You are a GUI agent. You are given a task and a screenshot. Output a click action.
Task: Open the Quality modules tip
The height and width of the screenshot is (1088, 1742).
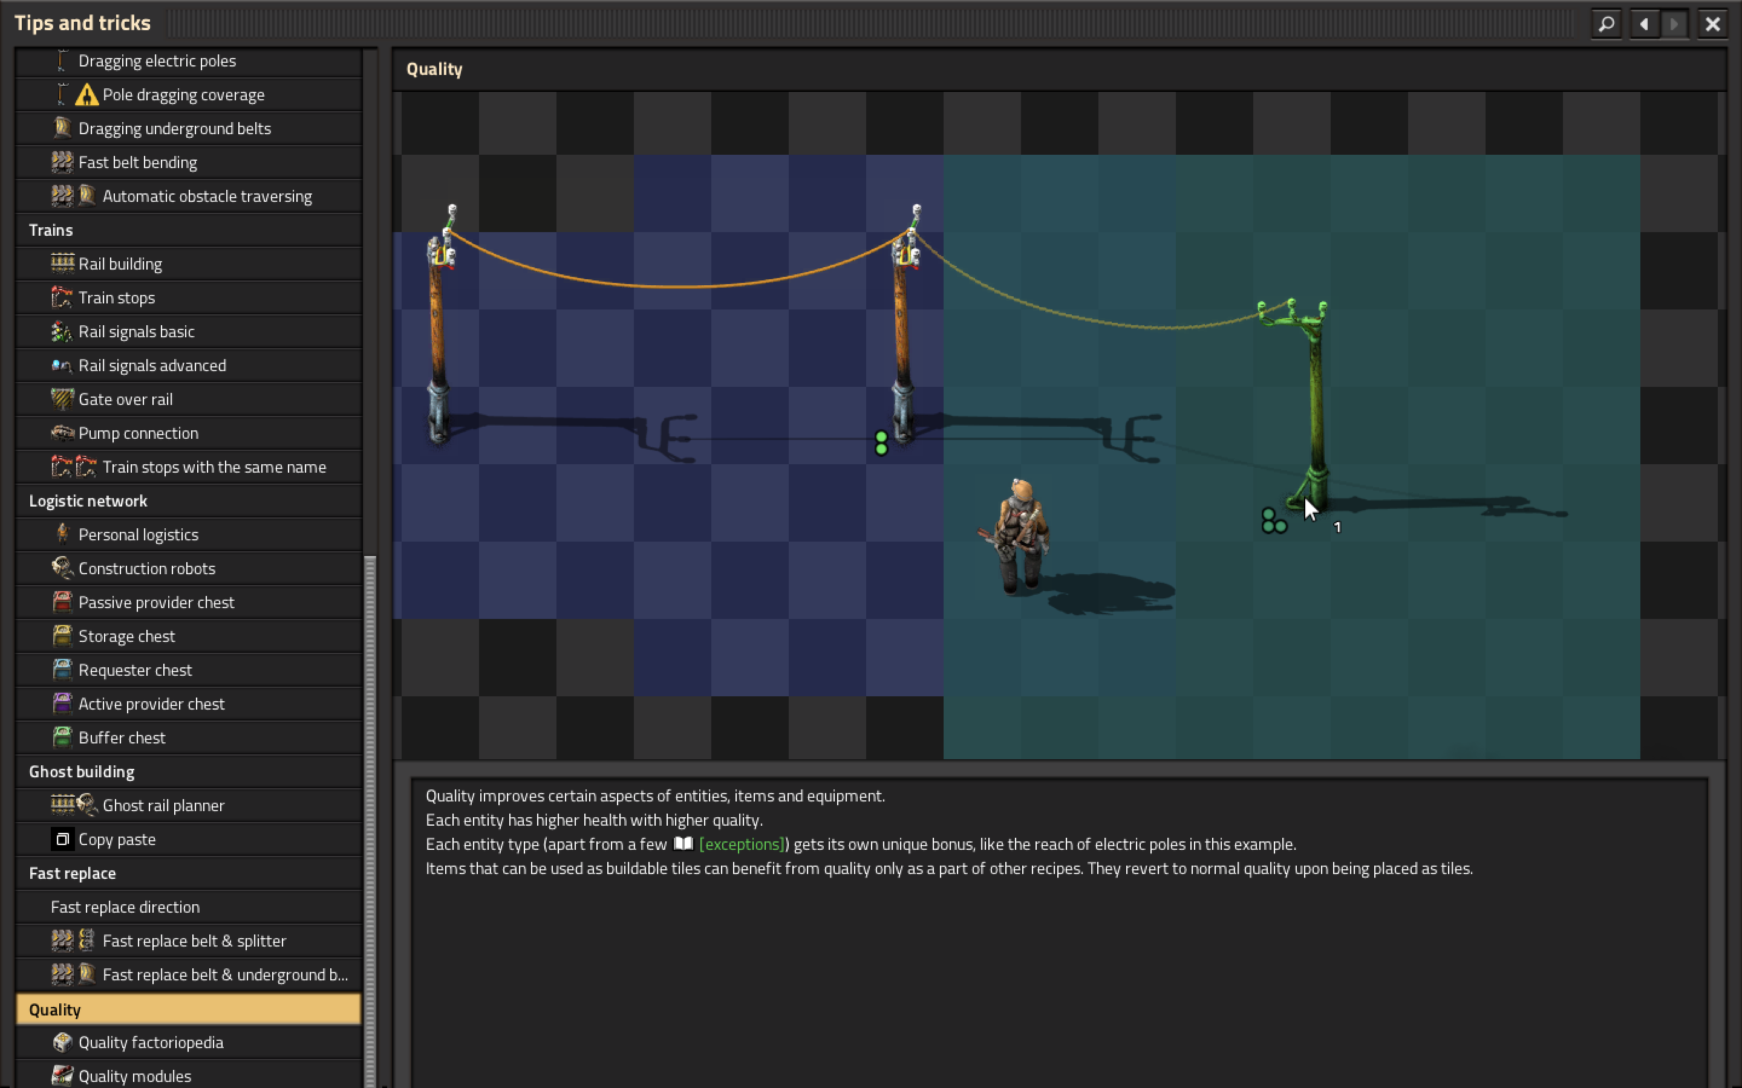(x=189, y=1075)
